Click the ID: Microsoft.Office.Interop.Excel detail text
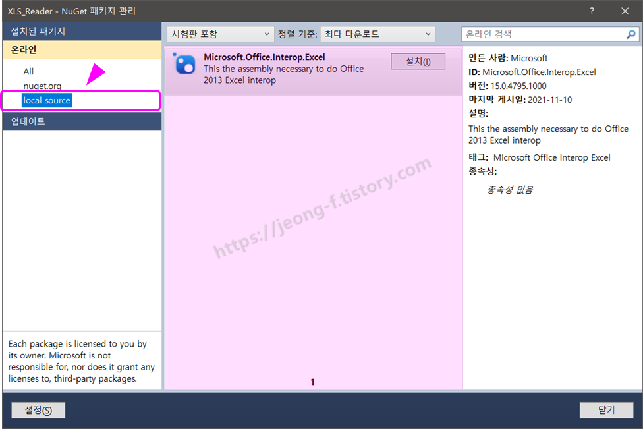The width and height of the screenshot is (643, 429). [x=532, y=72]
